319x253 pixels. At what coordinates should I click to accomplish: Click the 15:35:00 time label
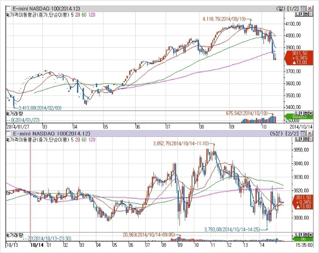303,245
